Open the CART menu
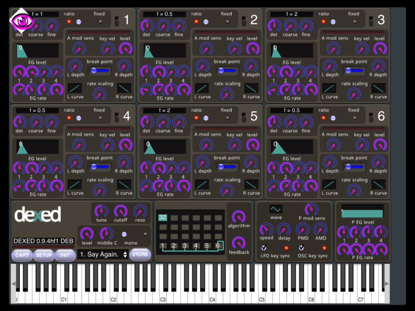This screenshot has height=311, width=415. (22, 255)
